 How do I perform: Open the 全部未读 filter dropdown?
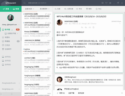click(x=29, y=9)
